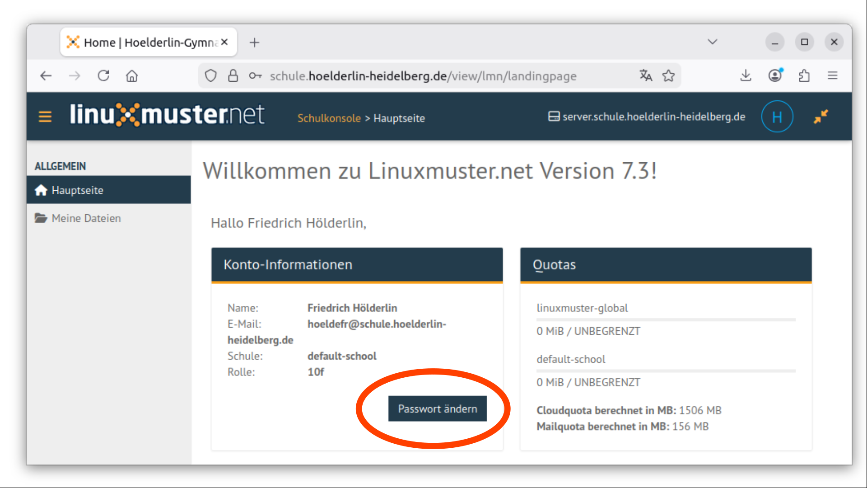This screenshot has height=488, width=867.
Task: Reload the current page
Action: coord(103,75)
